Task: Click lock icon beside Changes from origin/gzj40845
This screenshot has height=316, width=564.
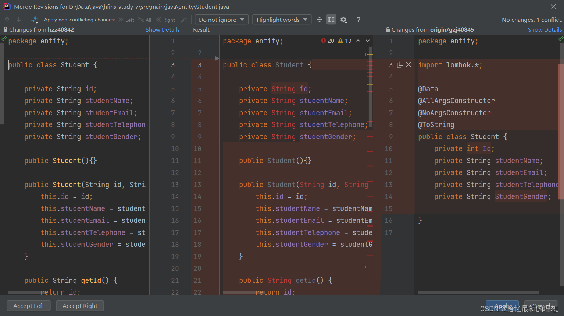Action: click(388, 29)
